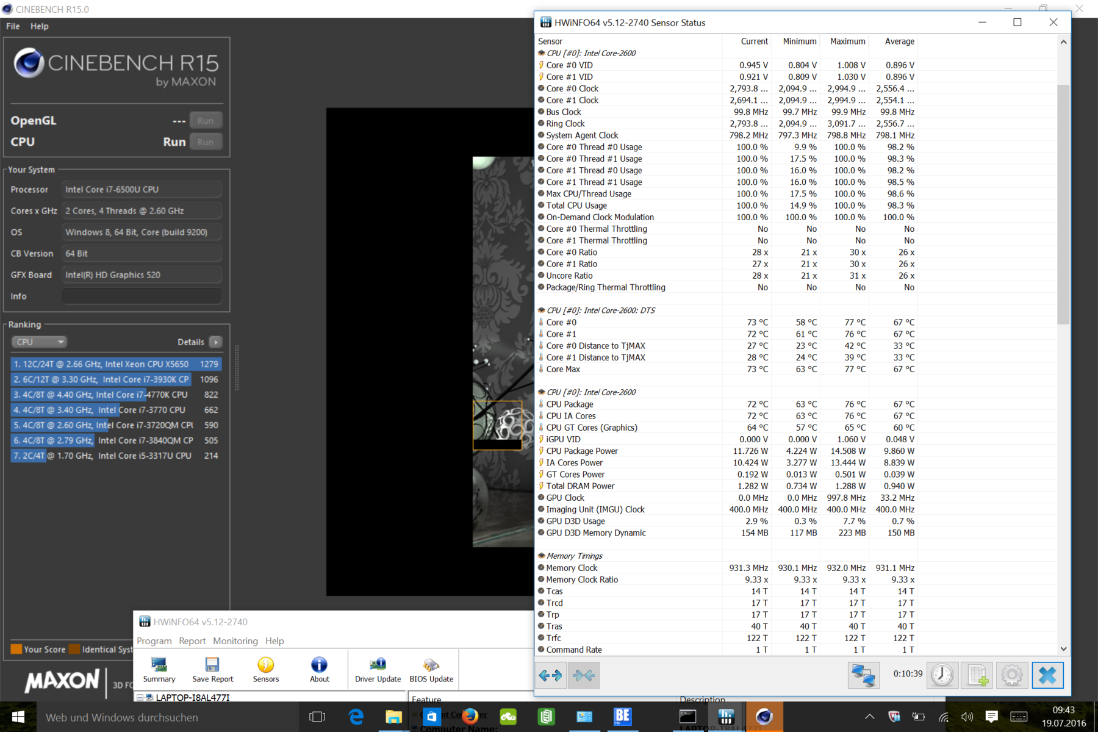The height and width of the screenshot is (732, 1098).
Task: Open the network Wi-Fi tray icon
Action: [x=943, y=717]
